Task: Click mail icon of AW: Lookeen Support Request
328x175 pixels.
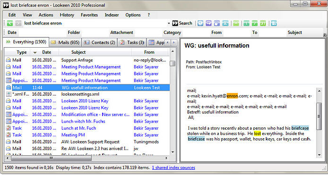Action: tap(9, 142)
